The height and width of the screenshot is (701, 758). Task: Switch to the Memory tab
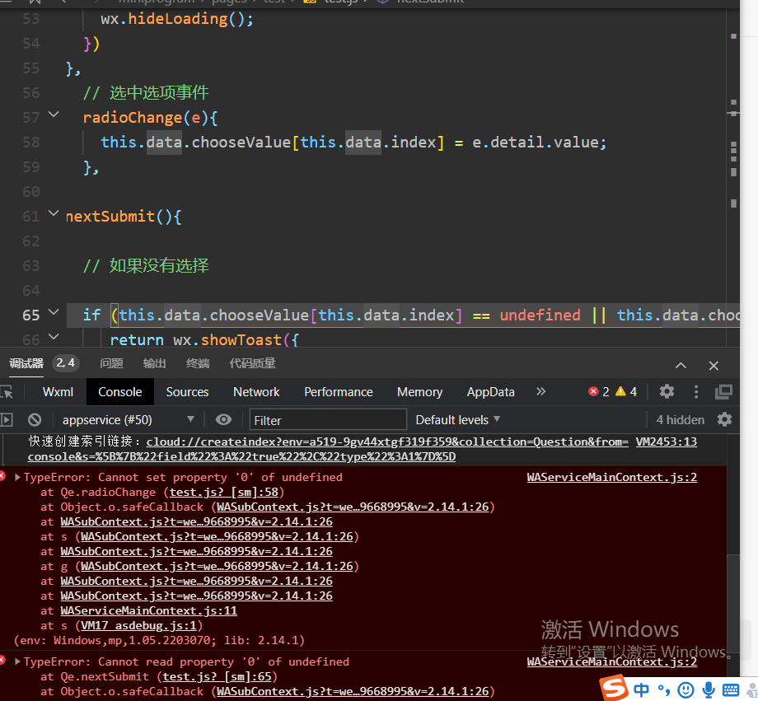coord(419,391)
